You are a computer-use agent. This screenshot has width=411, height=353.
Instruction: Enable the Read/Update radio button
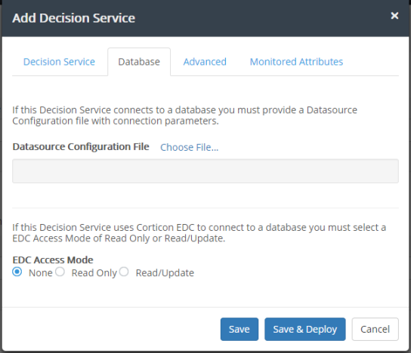click(x=124, y=272)
